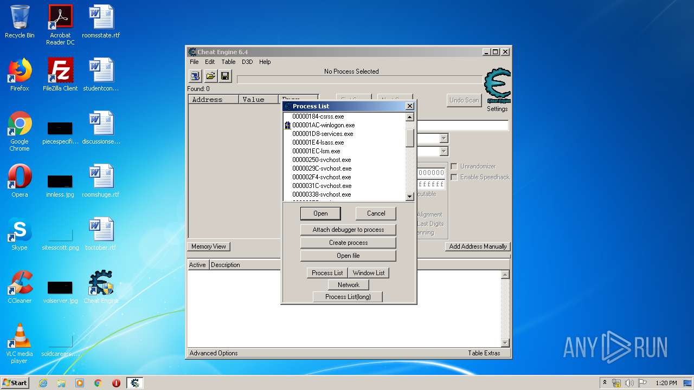Click the Save table floppy icon
This screenshot has height=390, width=694.
tap(225, 76)
